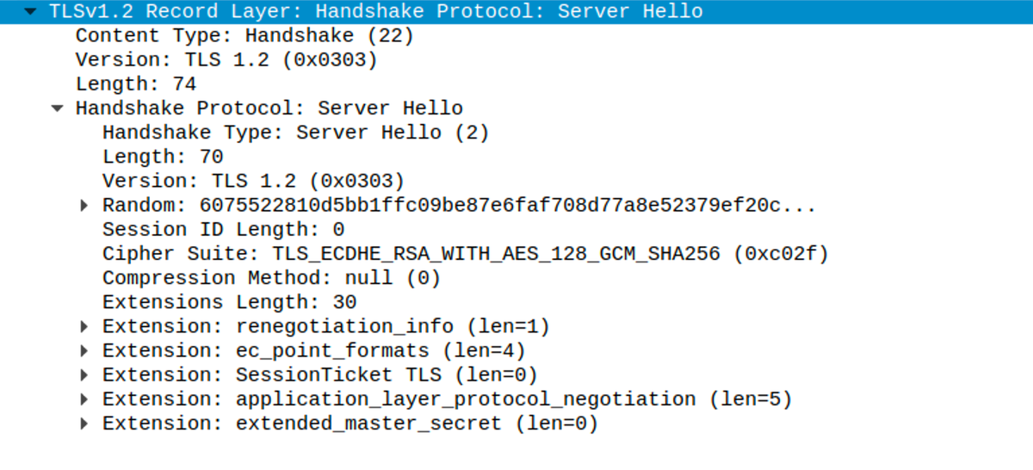Click the TLSv1.2 Record Layer header text
The height and width of the screenshot is (470, 1033).
click(x=376, y=12)
